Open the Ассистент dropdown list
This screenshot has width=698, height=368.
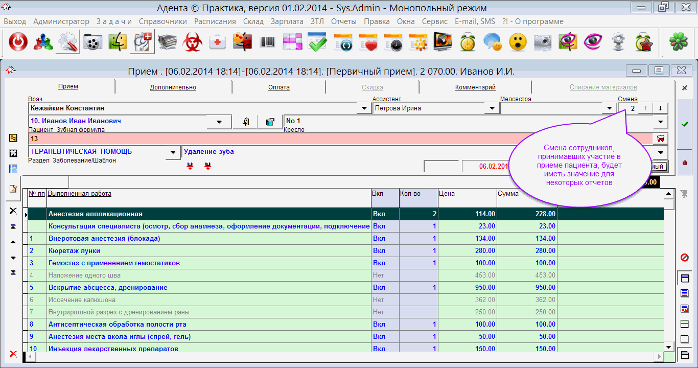tap(492, 108)
